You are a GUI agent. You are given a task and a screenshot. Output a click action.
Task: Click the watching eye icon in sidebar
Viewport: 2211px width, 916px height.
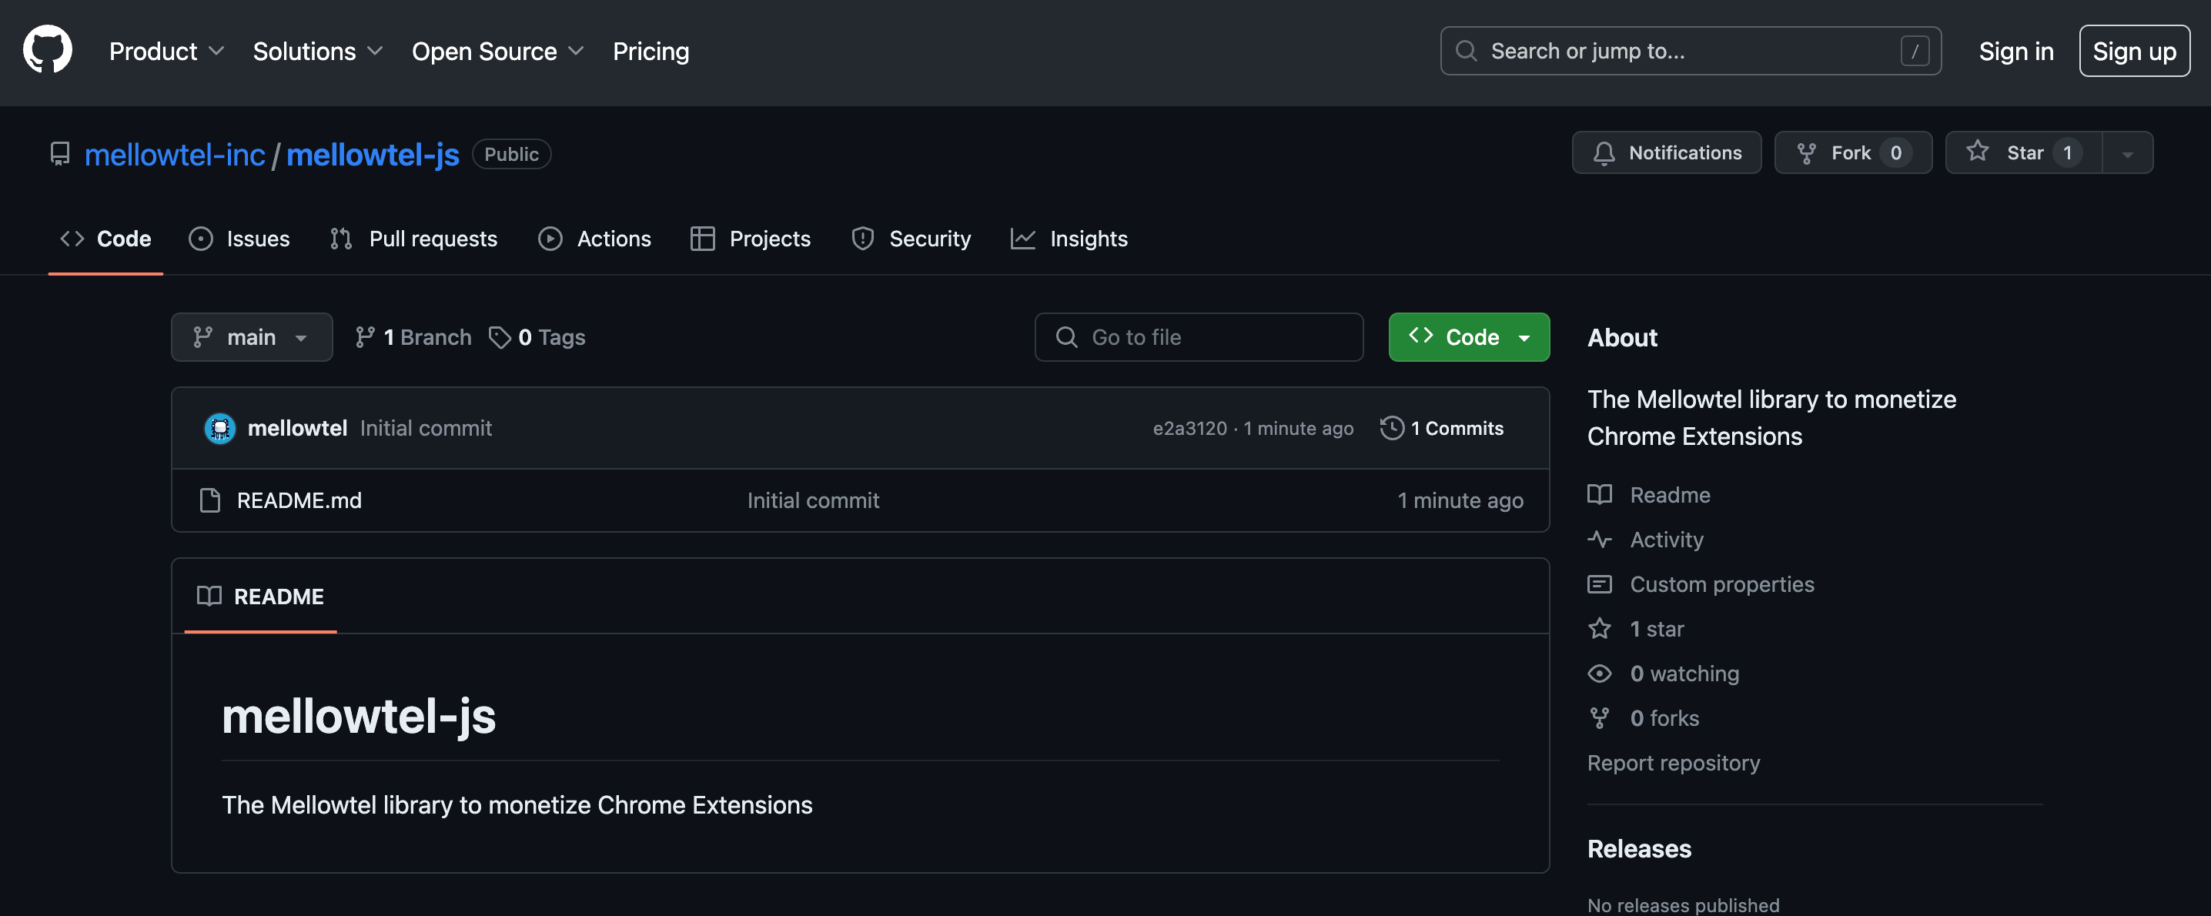1600,673
